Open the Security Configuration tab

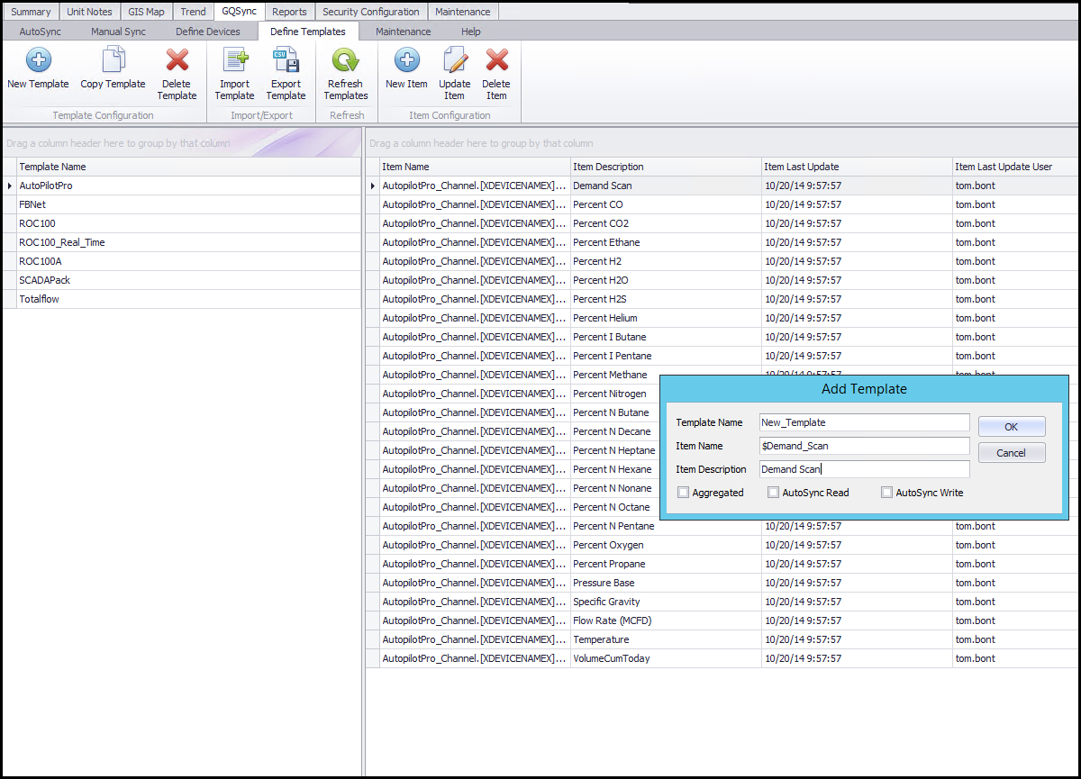370,12
